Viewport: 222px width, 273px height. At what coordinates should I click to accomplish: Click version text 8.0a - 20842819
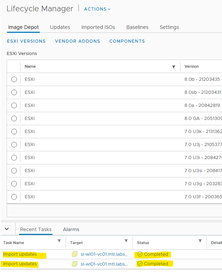point(202,105)
